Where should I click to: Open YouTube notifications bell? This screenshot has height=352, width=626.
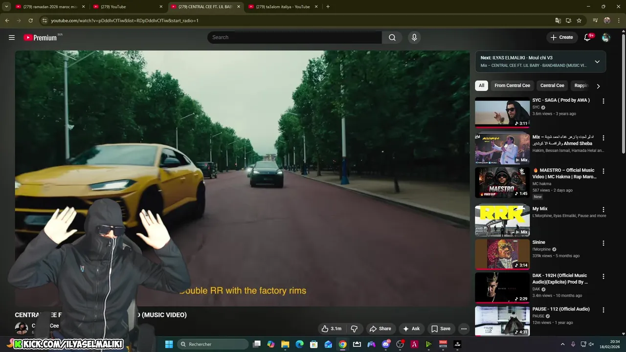click(x=588, y=37)
